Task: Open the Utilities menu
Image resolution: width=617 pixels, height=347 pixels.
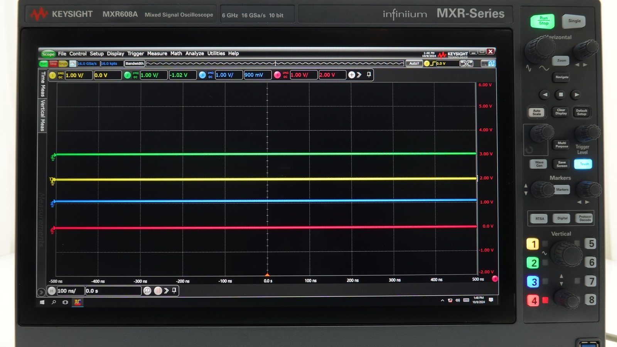Action: click(216, 54)
